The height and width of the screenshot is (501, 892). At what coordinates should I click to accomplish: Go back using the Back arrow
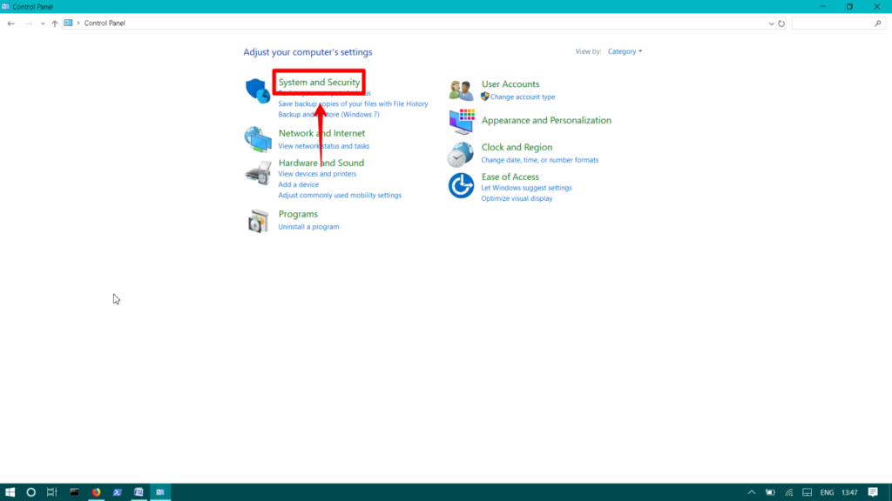click(x=10, y=23)
